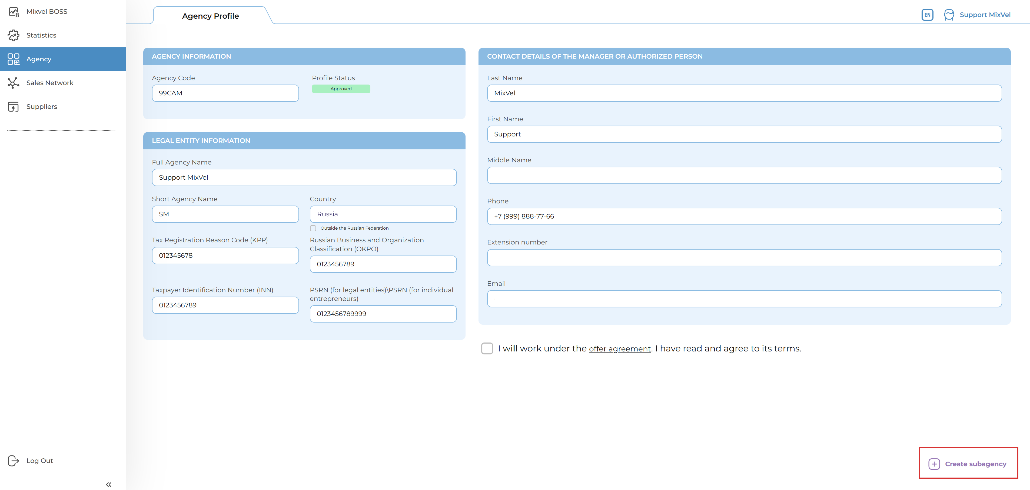Click the Mixvel BOSS logo icon
The height and width of the screenshot is (490, 1030).
click(14, 12)
